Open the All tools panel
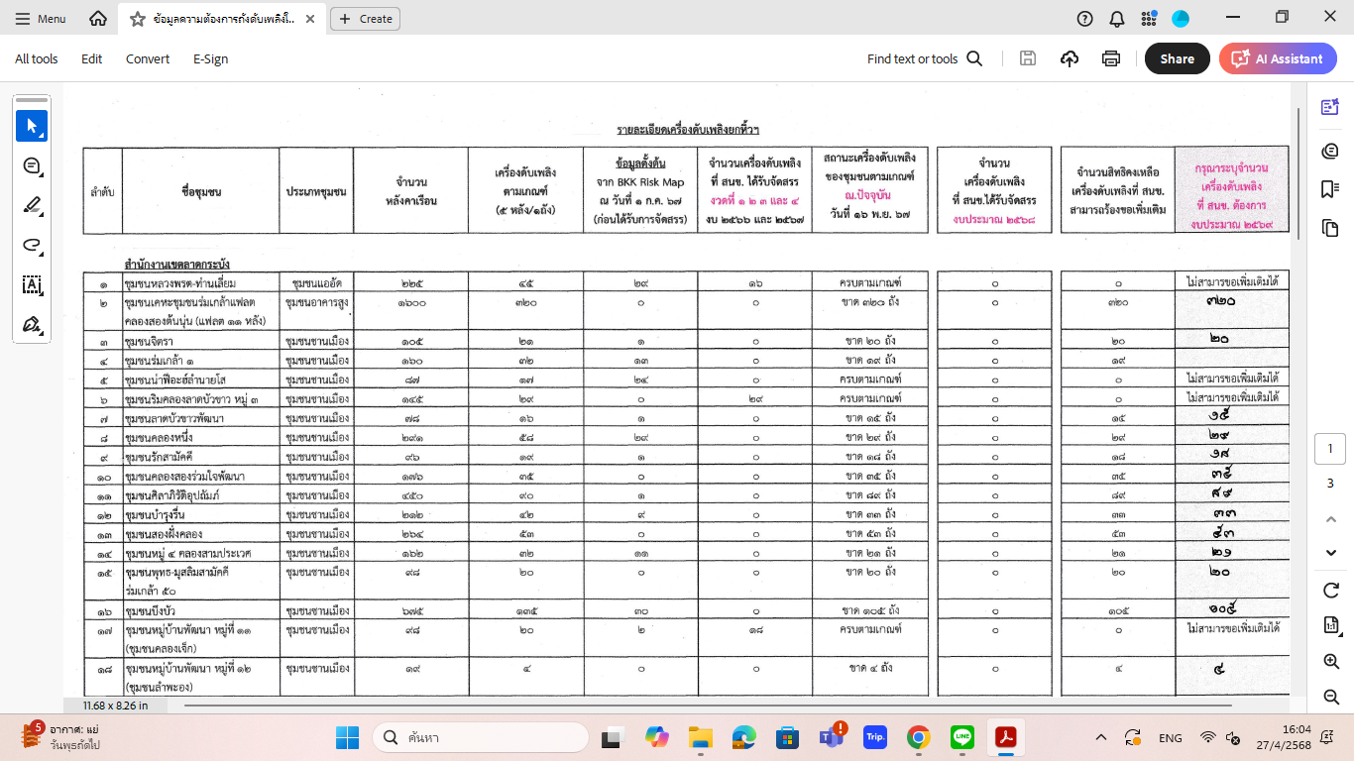This screenshot has height=761, width=1354. coord(37,58)
